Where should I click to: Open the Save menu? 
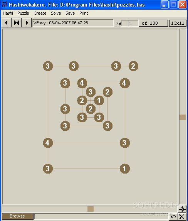tap(70, 13)
